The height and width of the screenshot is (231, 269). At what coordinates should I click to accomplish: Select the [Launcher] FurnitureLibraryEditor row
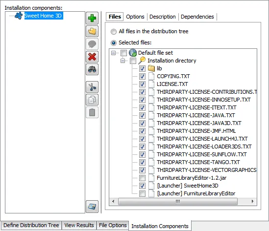pos(196,193)
